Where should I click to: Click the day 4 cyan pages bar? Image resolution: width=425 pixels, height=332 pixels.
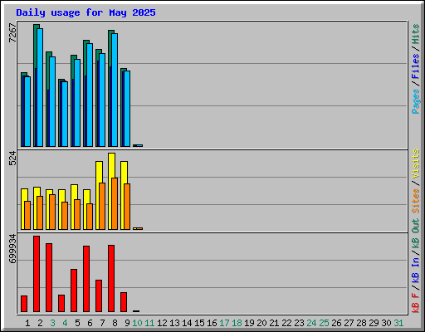coord(65,114)
